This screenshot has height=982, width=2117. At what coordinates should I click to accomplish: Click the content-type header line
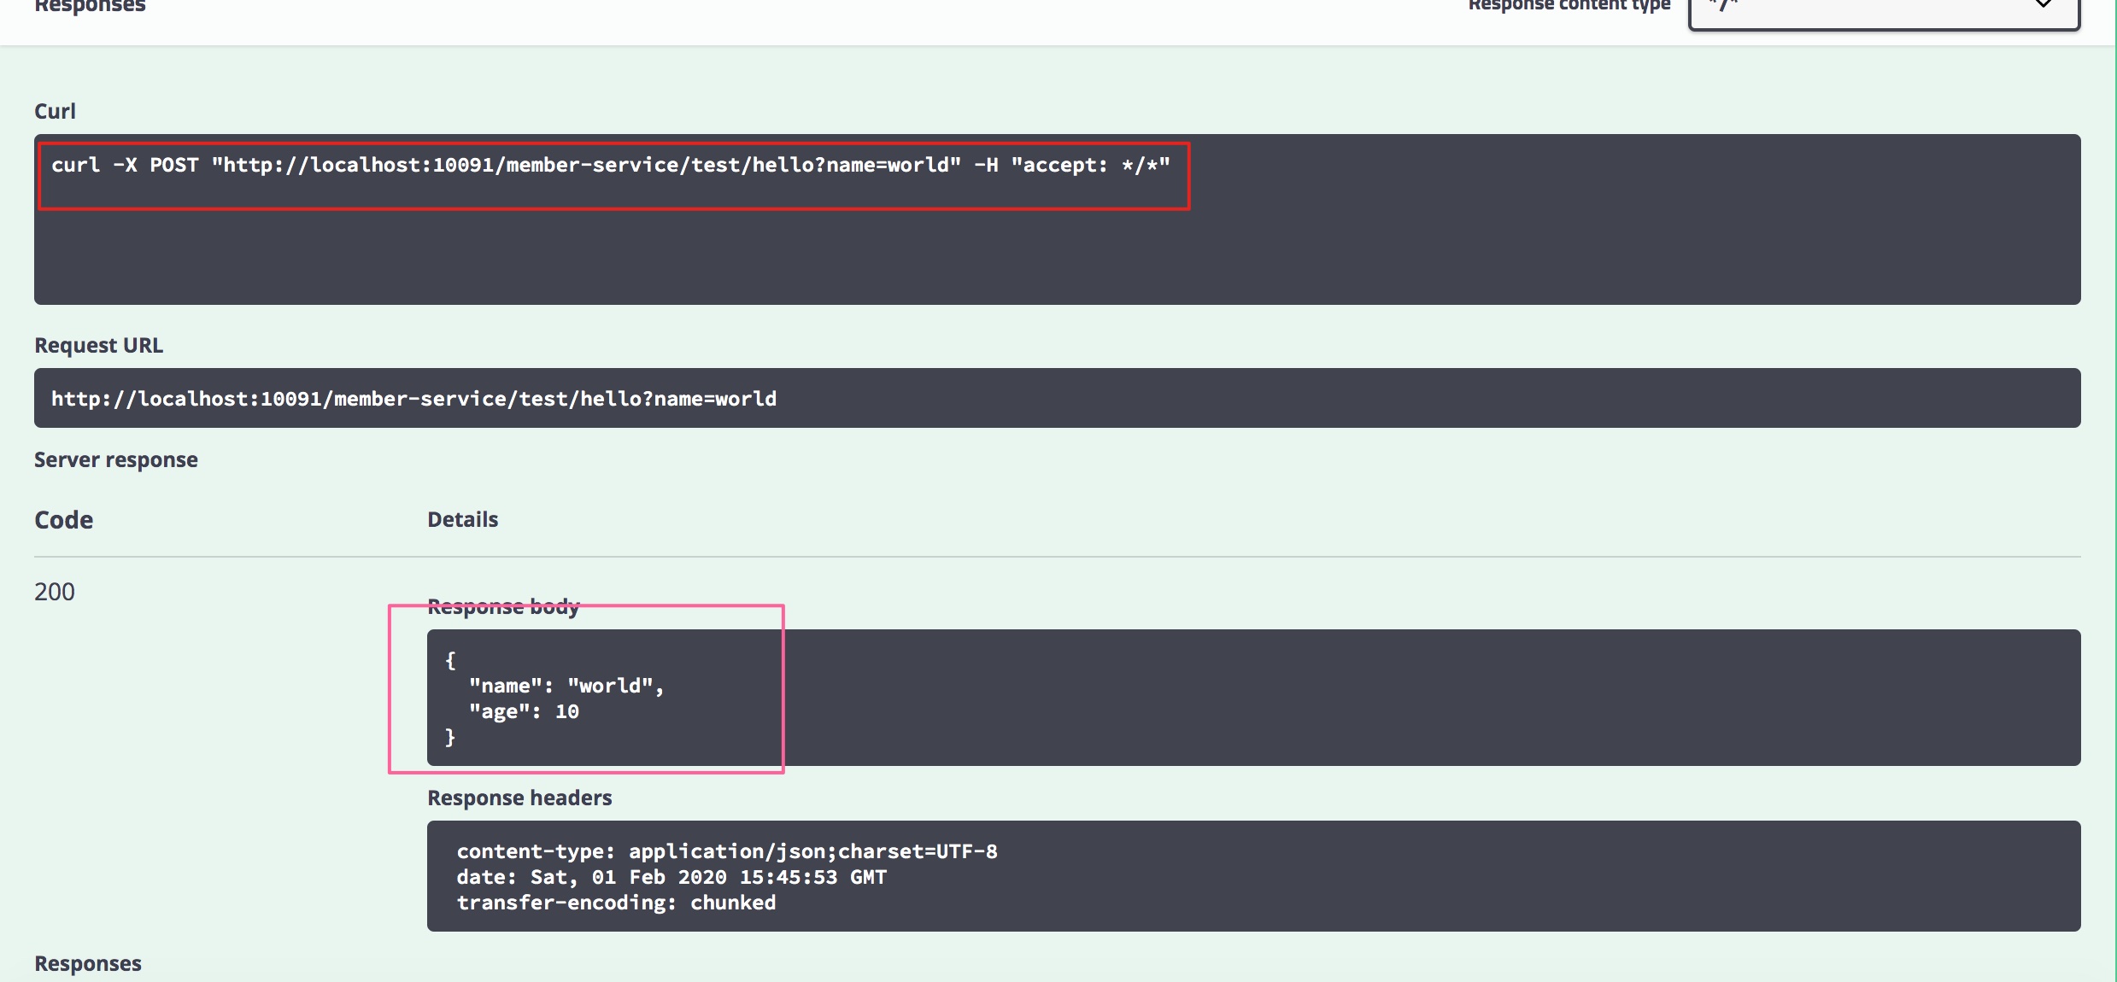coord(726,852)
